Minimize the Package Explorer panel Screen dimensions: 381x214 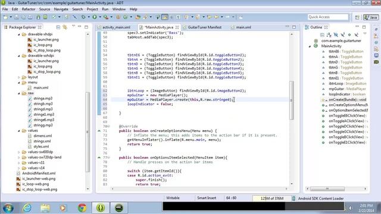tap(79, 27)
